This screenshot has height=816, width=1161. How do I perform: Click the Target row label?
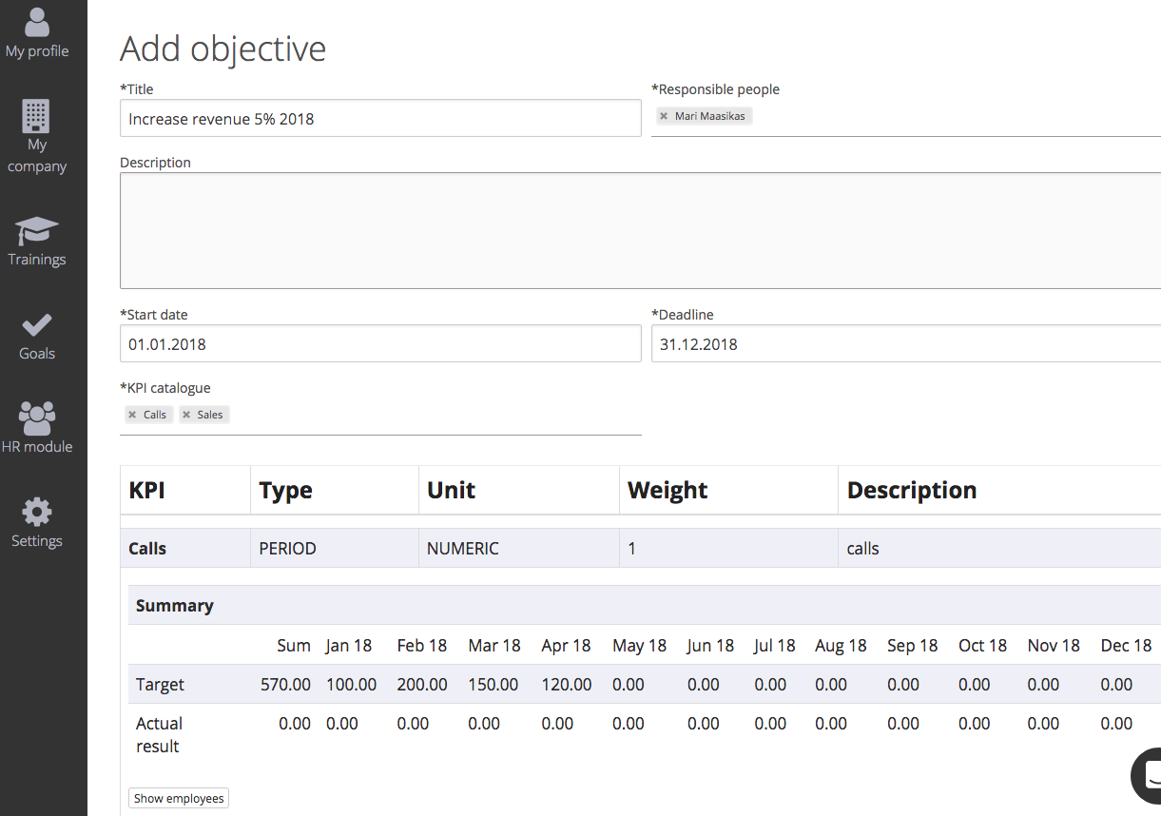click(x=160, y=685)
